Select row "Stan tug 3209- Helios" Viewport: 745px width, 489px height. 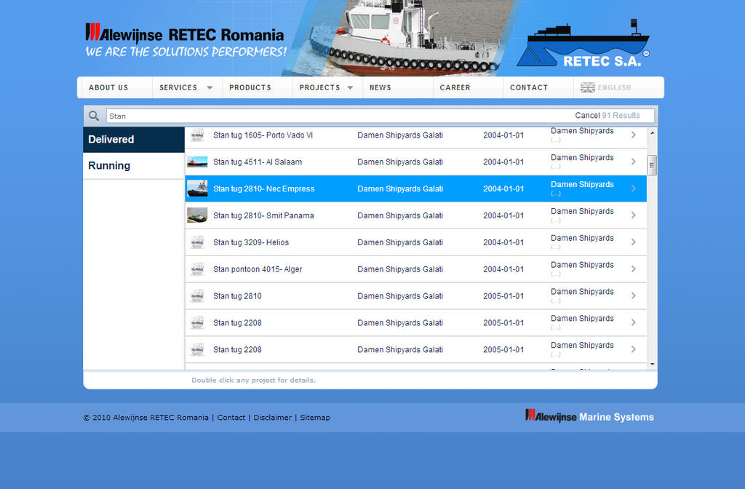415,242
